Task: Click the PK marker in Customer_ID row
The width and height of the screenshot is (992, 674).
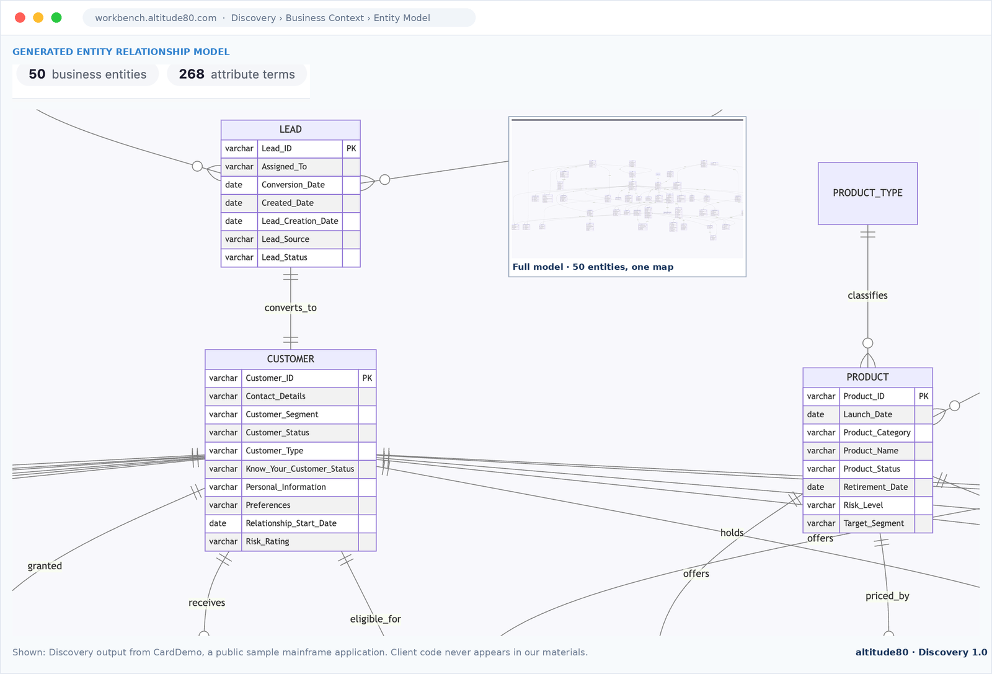Action: tap(367, 378)
